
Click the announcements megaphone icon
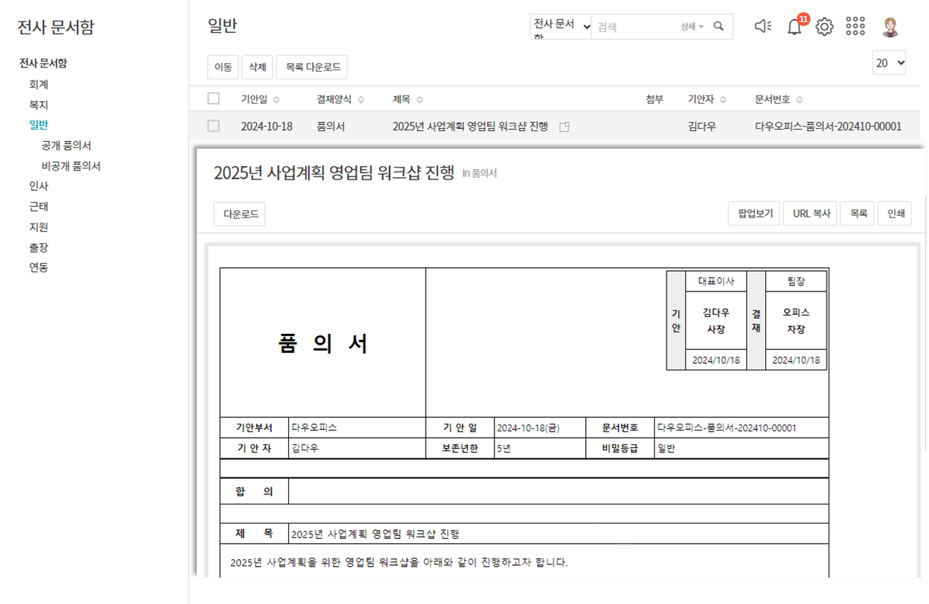point(762,27)
